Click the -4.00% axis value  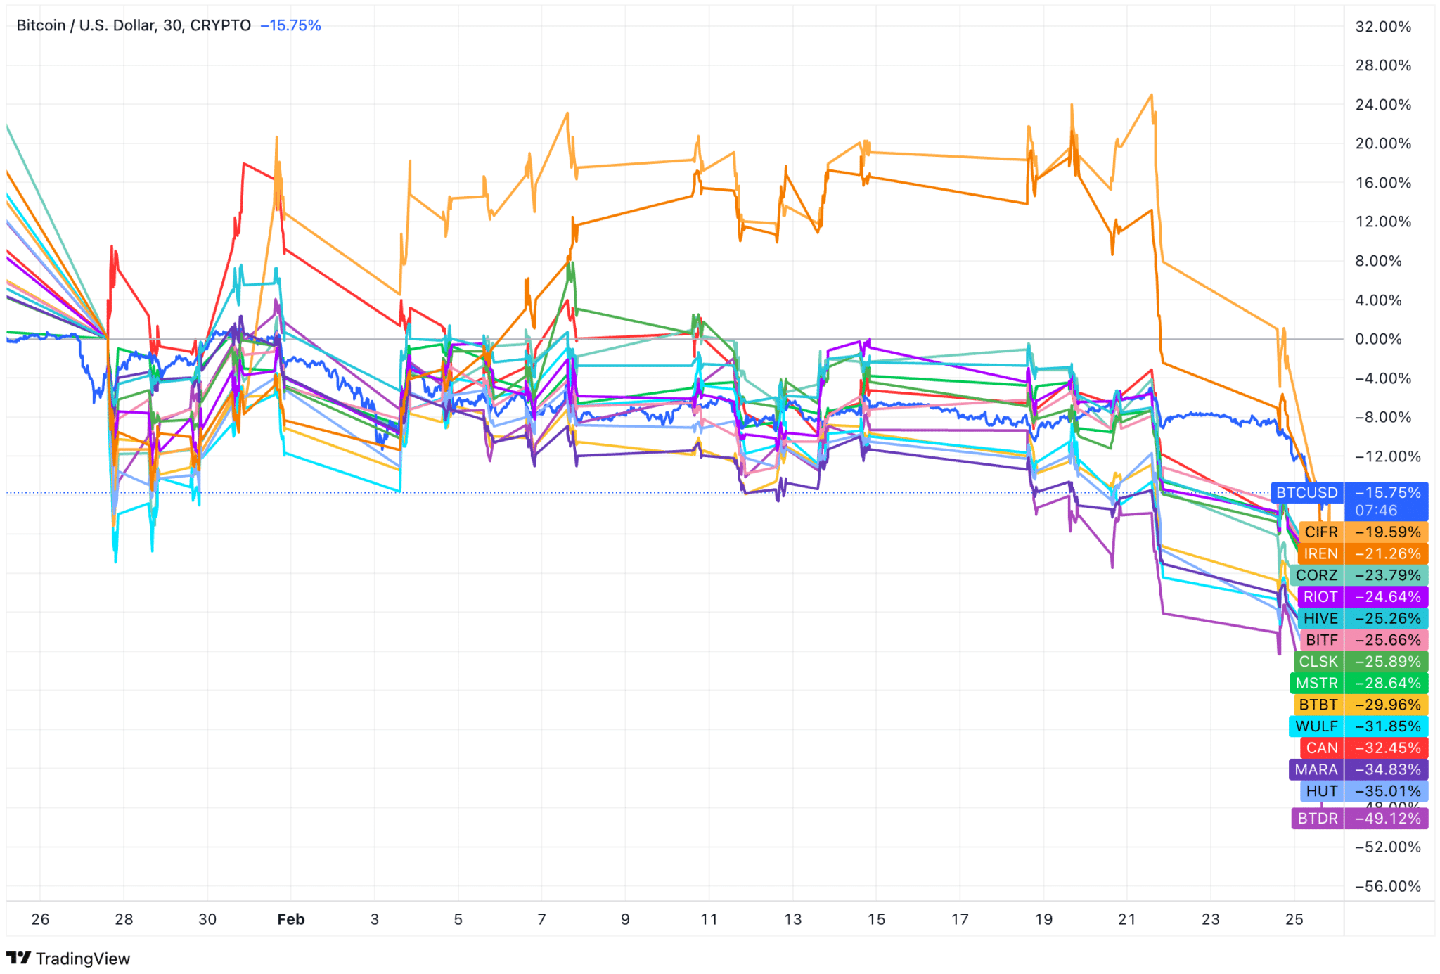(x=1383, y=378)
